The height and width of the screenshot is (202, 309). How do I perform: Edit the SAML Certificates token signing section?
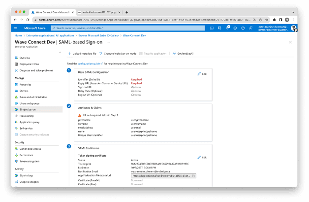(x=202, y=157)
